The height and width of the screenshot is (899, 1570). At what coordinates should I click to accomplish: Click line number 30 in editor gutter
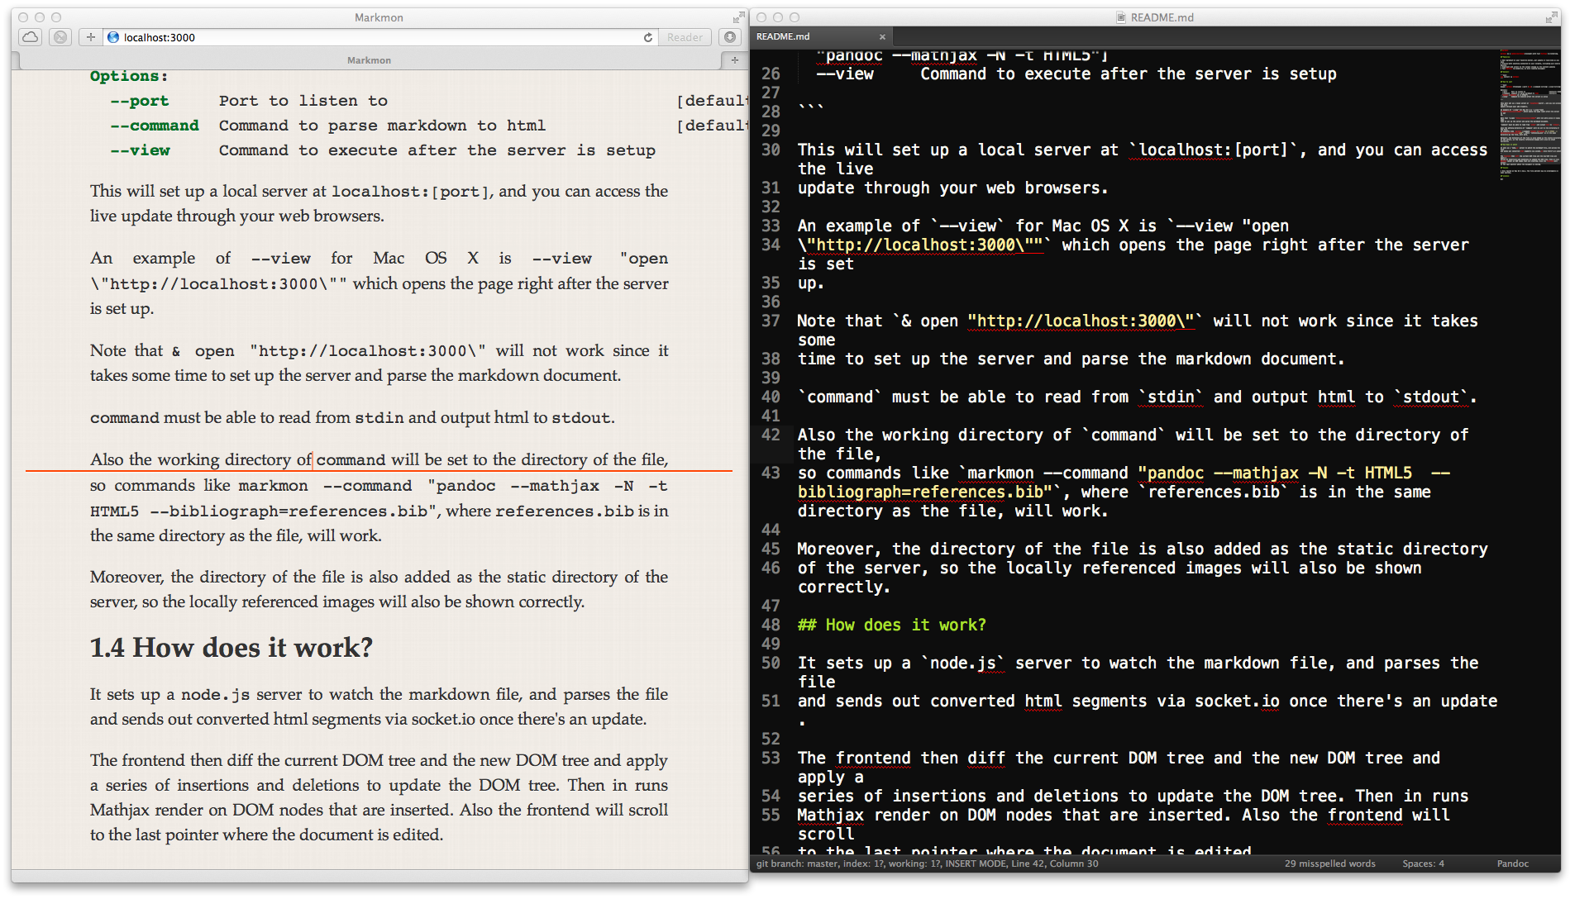[x=771, y=150]
